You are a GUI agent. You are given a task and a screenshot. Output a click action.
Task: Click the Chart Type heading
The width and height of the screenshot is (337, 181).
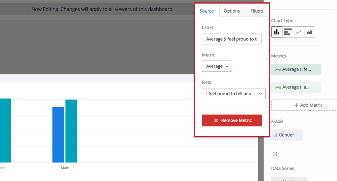(282, 21)
